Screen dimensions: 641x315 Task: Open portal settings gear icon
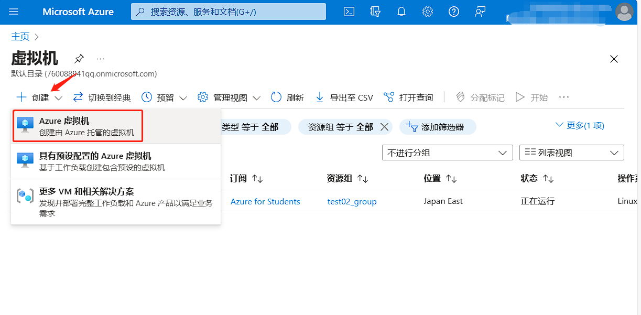click(428, 12)
